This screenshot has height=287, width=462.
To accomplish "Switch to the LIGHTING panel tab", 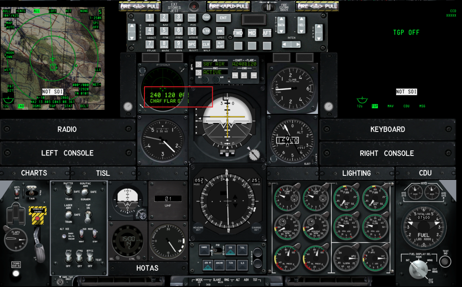I will (x=356, y=173).
